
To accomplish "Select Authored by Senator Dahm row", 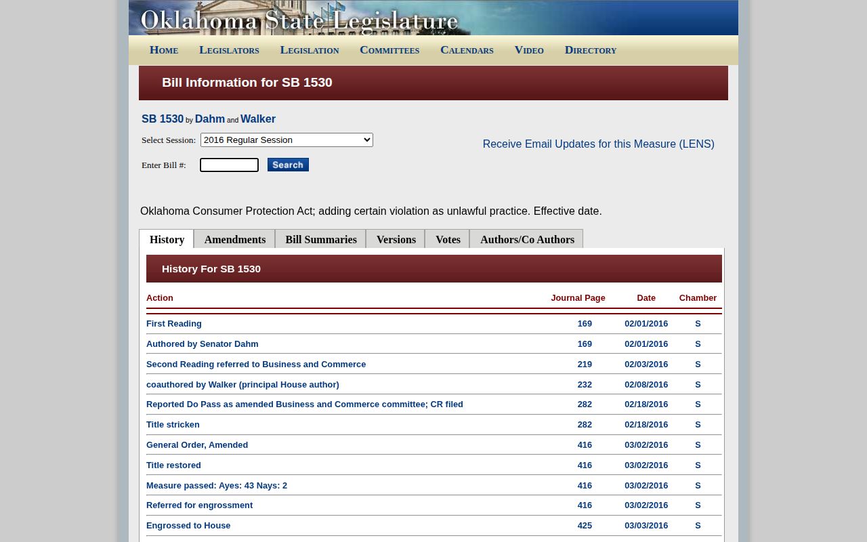I will 434,343.
